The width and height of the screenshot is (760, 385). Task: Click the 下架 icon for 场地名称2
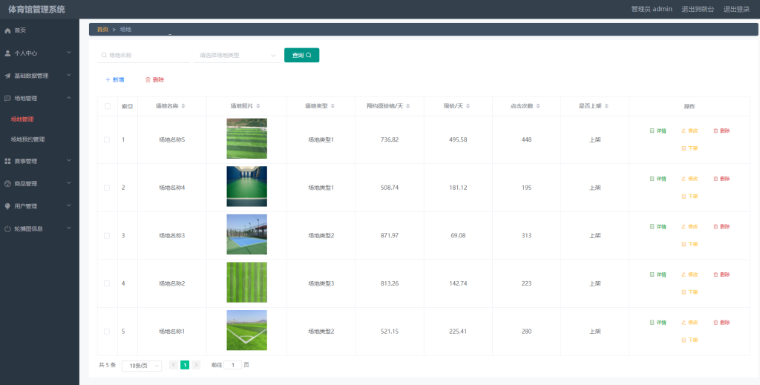click(x=684, y=292)
